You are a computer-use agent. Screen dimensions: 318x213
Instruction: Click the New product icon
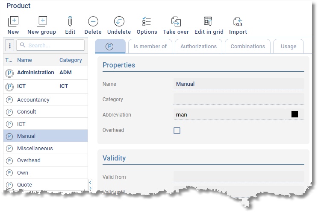coord(13,21)
